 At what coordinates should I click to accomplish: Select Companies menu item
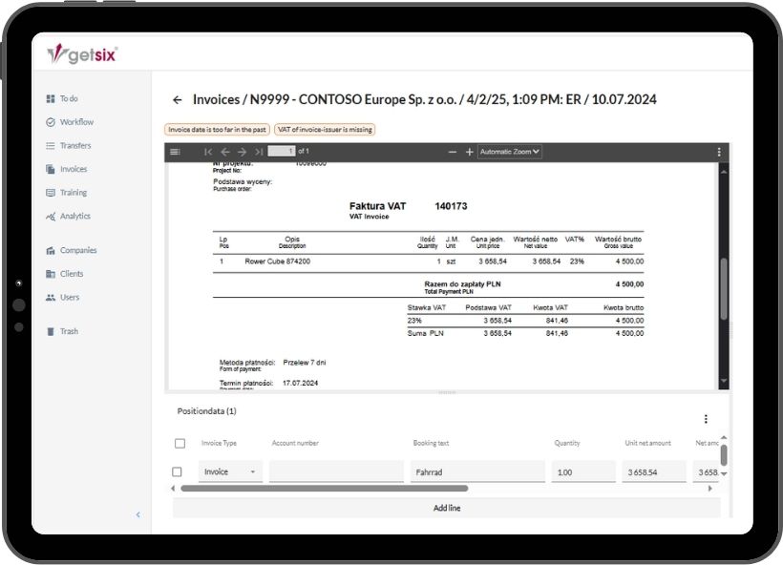[78, 251]
